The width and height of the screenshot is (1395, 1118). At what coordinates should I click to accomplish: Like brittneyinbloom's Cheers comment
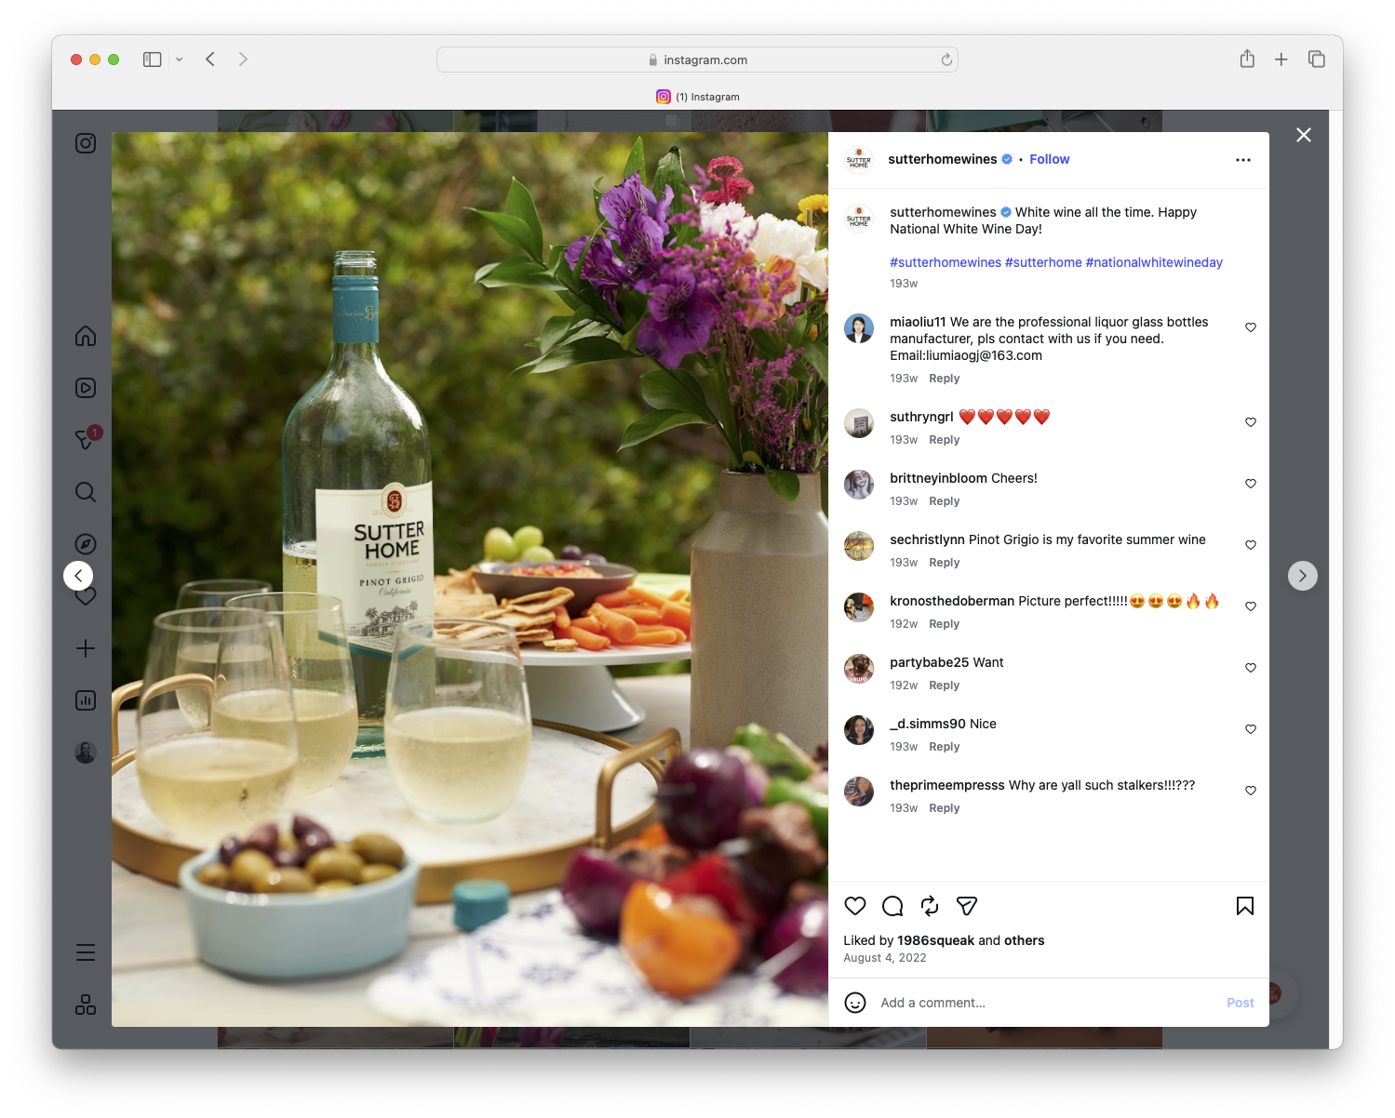[1250, 483]
